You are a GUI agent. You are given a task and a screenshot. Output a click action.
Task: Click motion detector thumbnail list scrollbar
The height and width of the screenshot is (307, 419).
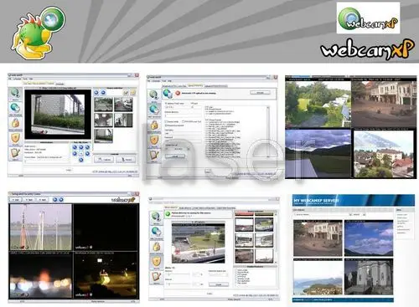[x=276, y=238]
